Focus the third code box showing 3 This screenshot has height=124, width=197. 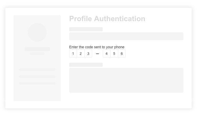pyautogui.click(x=88, y=54)
